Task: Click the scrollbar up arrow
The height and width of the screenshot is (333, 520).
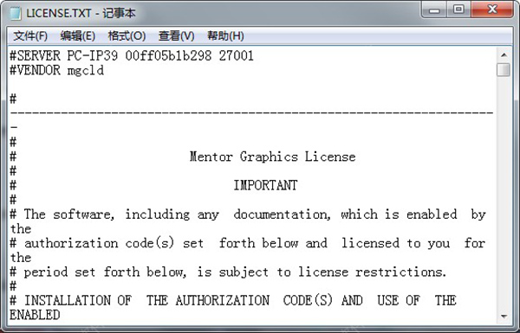Action: click(504, 55)
